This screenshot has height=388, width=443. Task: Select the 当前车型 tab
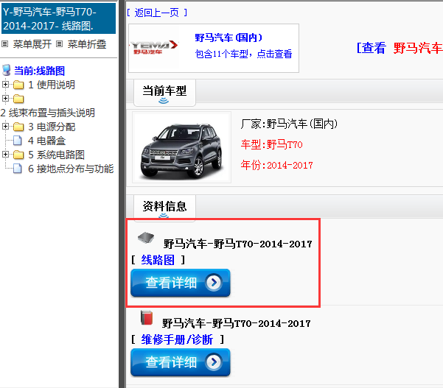[x=164, y=93]
